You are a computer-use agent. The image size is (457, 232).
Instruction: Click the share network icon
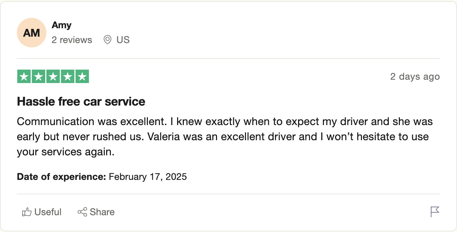[x=82, y=212]
